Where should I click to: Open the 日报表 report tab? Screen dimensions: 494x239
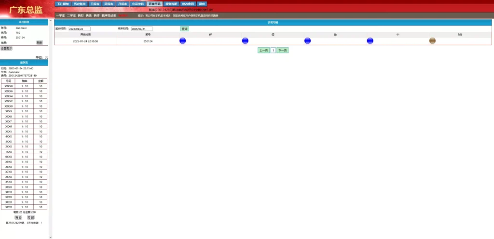[95, 4]
